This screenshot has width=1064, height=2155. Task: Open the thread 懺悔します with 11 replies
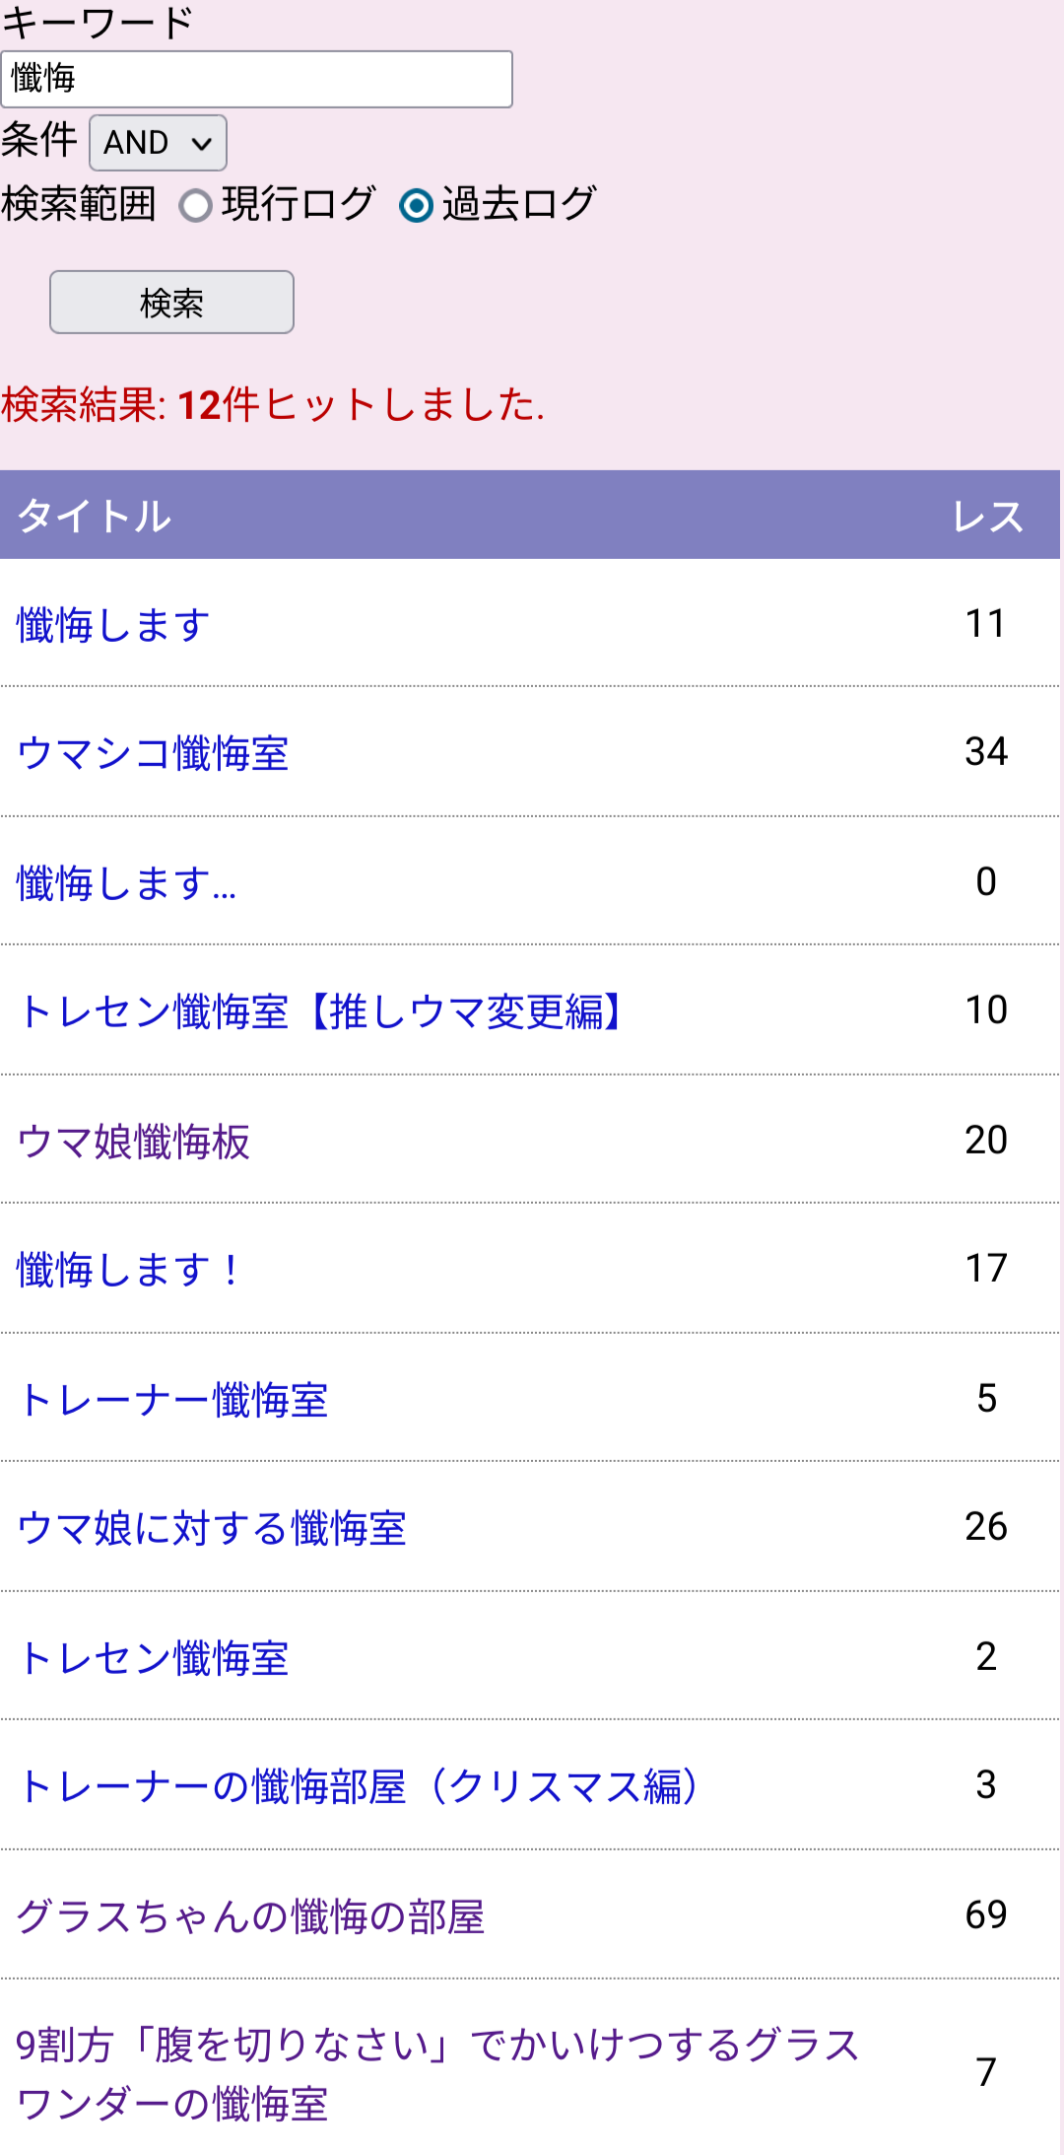pyautogui.click(x=113, y=625)
